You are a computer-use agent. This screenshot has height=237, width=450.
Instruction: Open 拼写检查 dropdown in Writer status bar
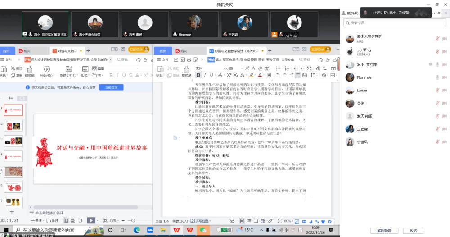tap(210, 221)
